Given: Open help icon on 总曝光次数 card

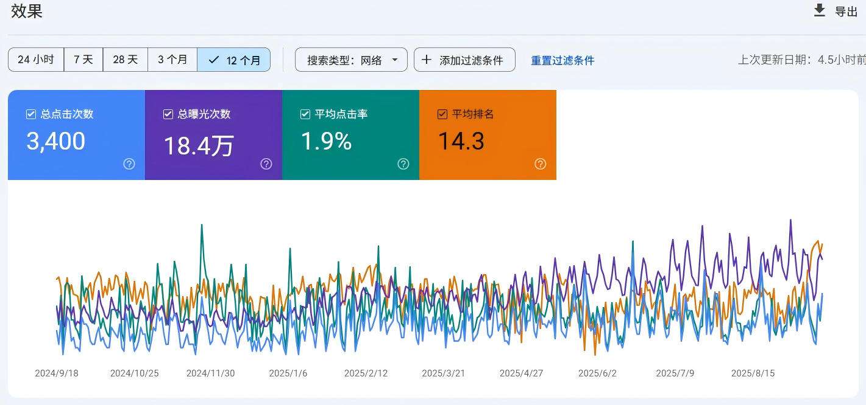Looking at the screenshot, I should coord(266,164).
